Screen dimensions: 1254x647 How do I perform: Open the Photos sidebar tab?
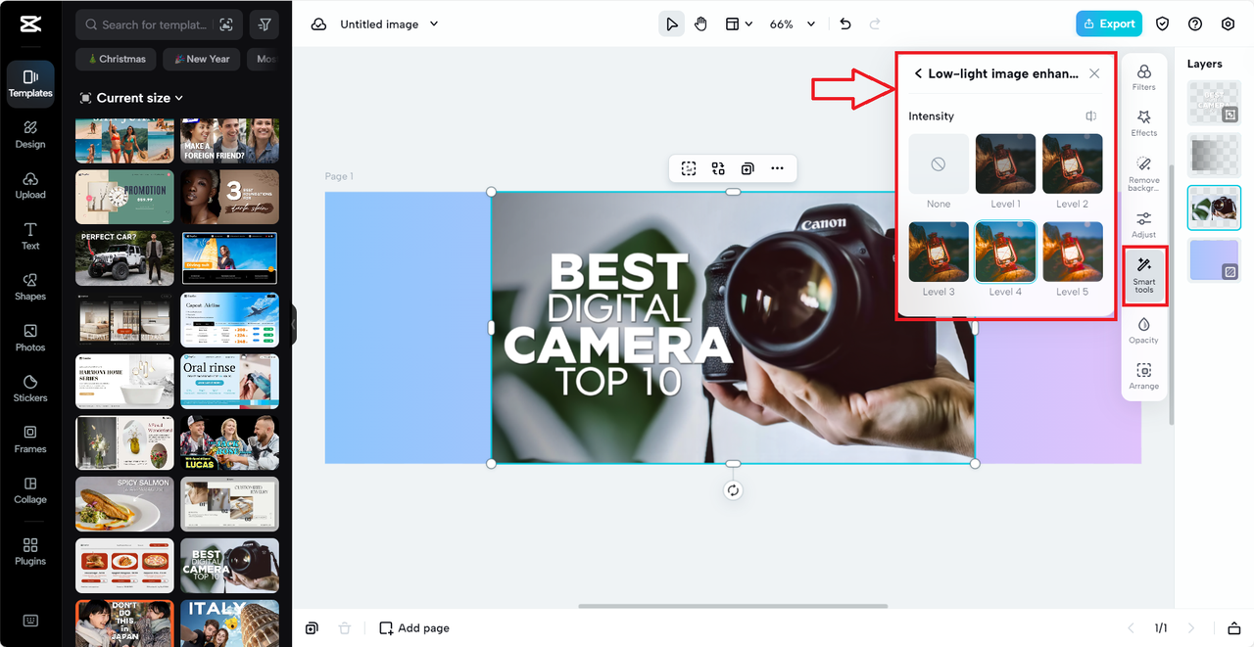[x=30, y=338]
